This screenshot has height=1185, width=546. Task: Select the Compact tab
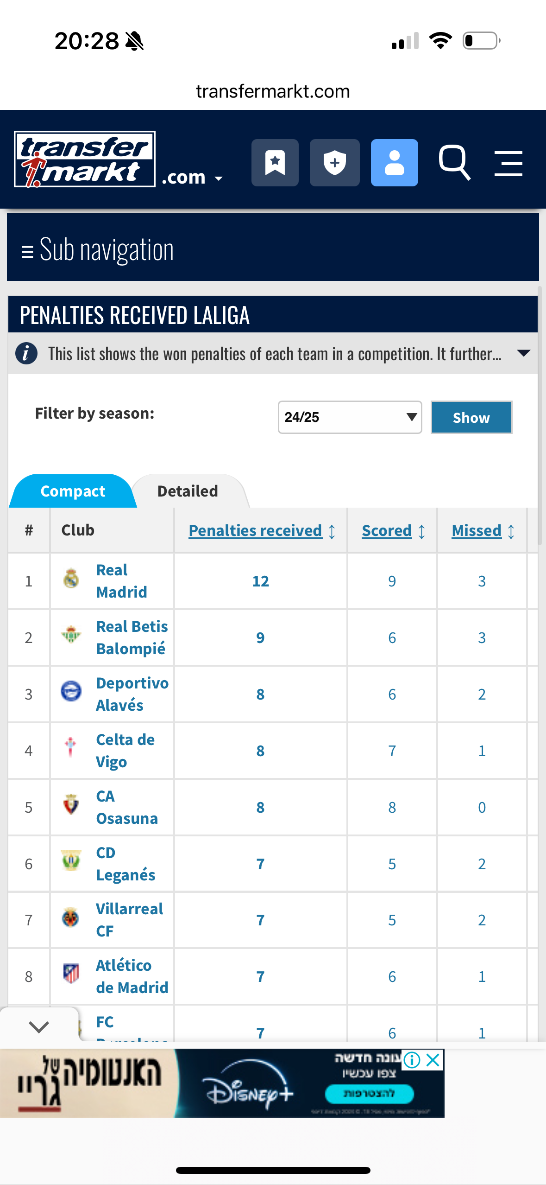coord(73,491)
